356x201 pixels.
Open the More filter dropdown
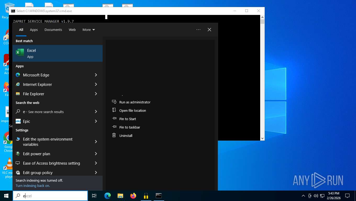[89, 30]
